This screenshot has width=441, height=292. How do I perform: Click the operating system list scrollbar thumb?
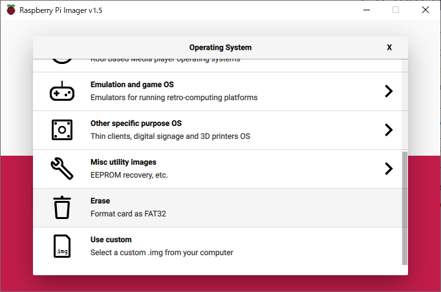point(404,208)
